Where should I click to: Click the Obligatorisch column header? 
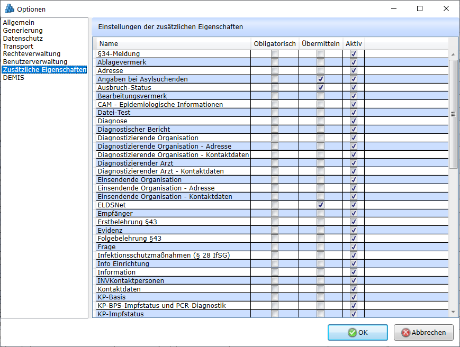click(x=275, y=44)
